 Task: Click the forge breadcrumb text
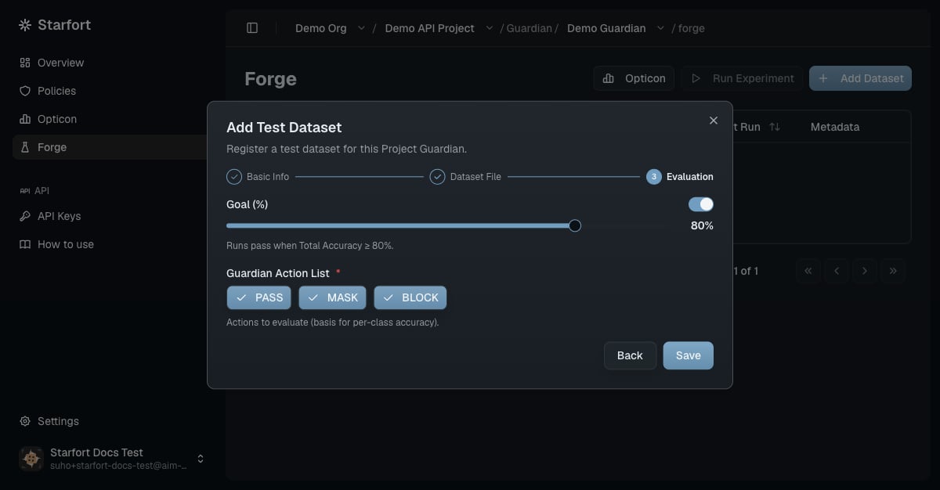point(692,28)
